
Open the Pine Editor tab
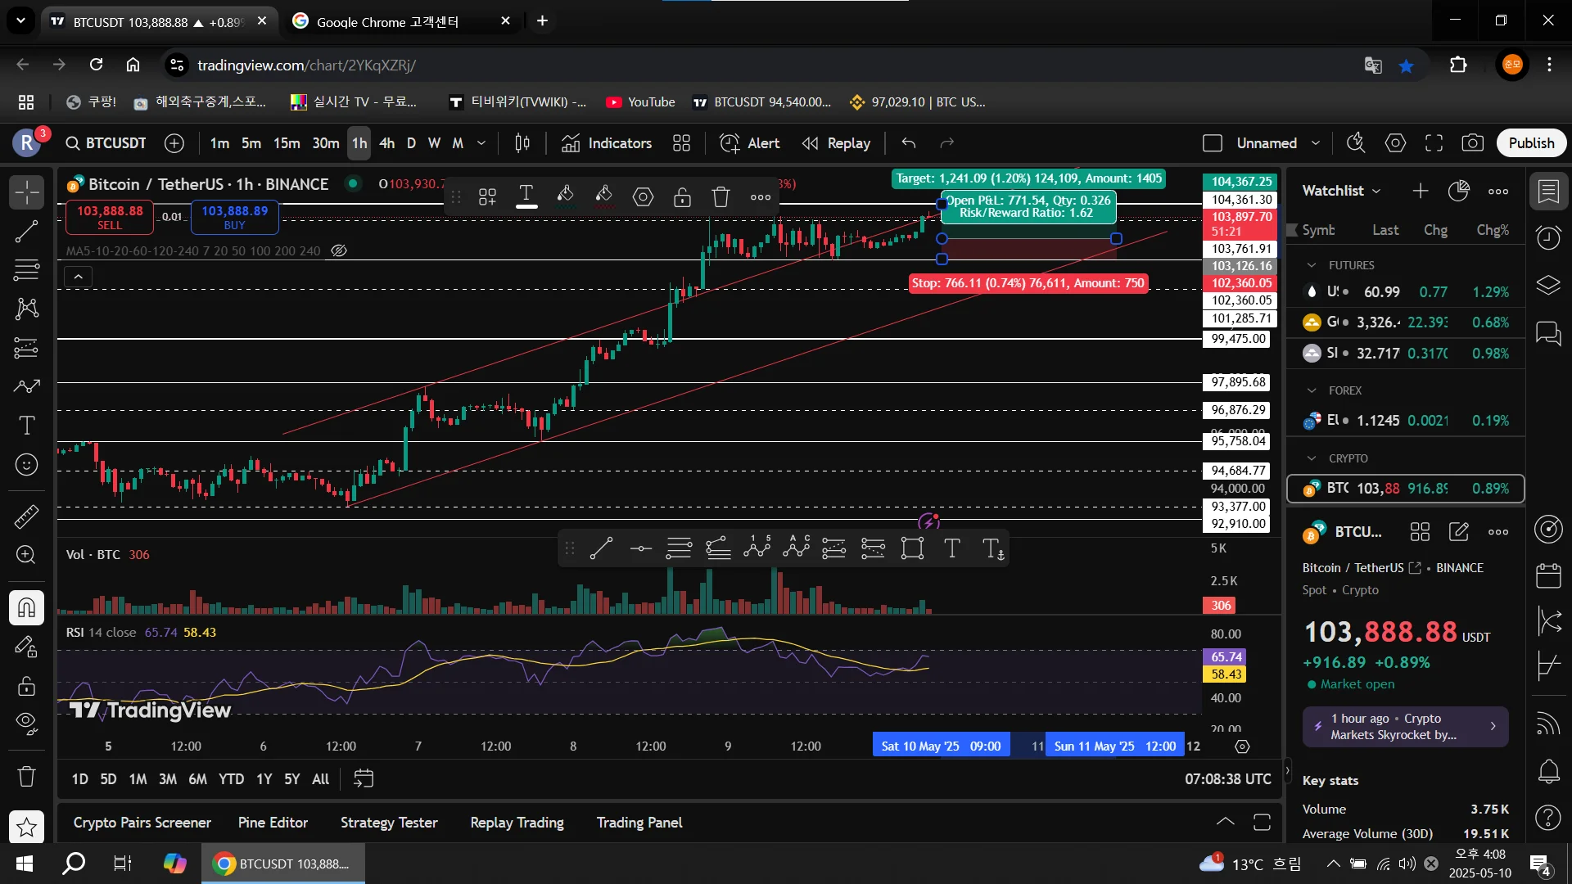click(x=273, y=823)
